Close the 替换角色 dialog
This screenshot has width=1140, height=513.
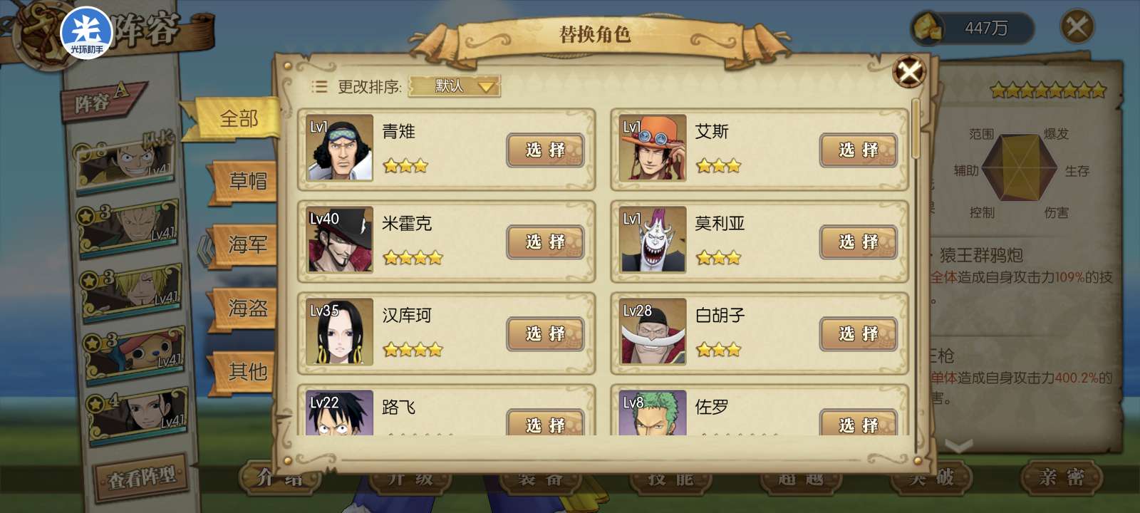[x=909, y=71]
